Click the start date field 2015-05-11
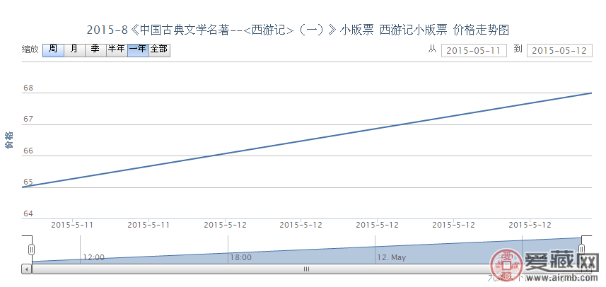The width and height of the screenshot is (606, 287). (474, 51)
